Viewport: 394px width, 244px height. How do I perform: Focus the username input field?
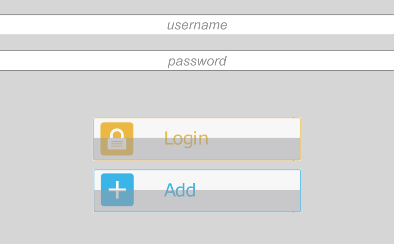click(197, 25)
